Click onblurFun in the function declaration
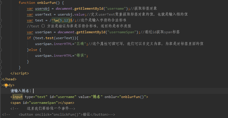The width and height of the screenshot is (228, 118). pyautogui.click(x=46, y=3)
